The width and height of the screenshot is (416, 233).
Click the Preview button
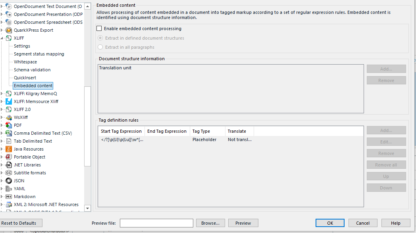point(243,223)
